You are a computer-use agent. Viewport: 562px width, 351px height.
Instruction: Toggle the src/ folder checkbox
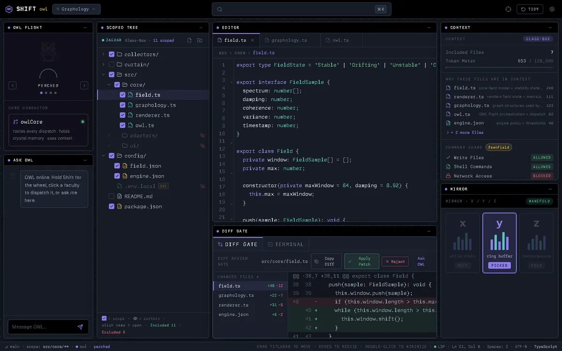pyautogui.click(x=111, y=74)
